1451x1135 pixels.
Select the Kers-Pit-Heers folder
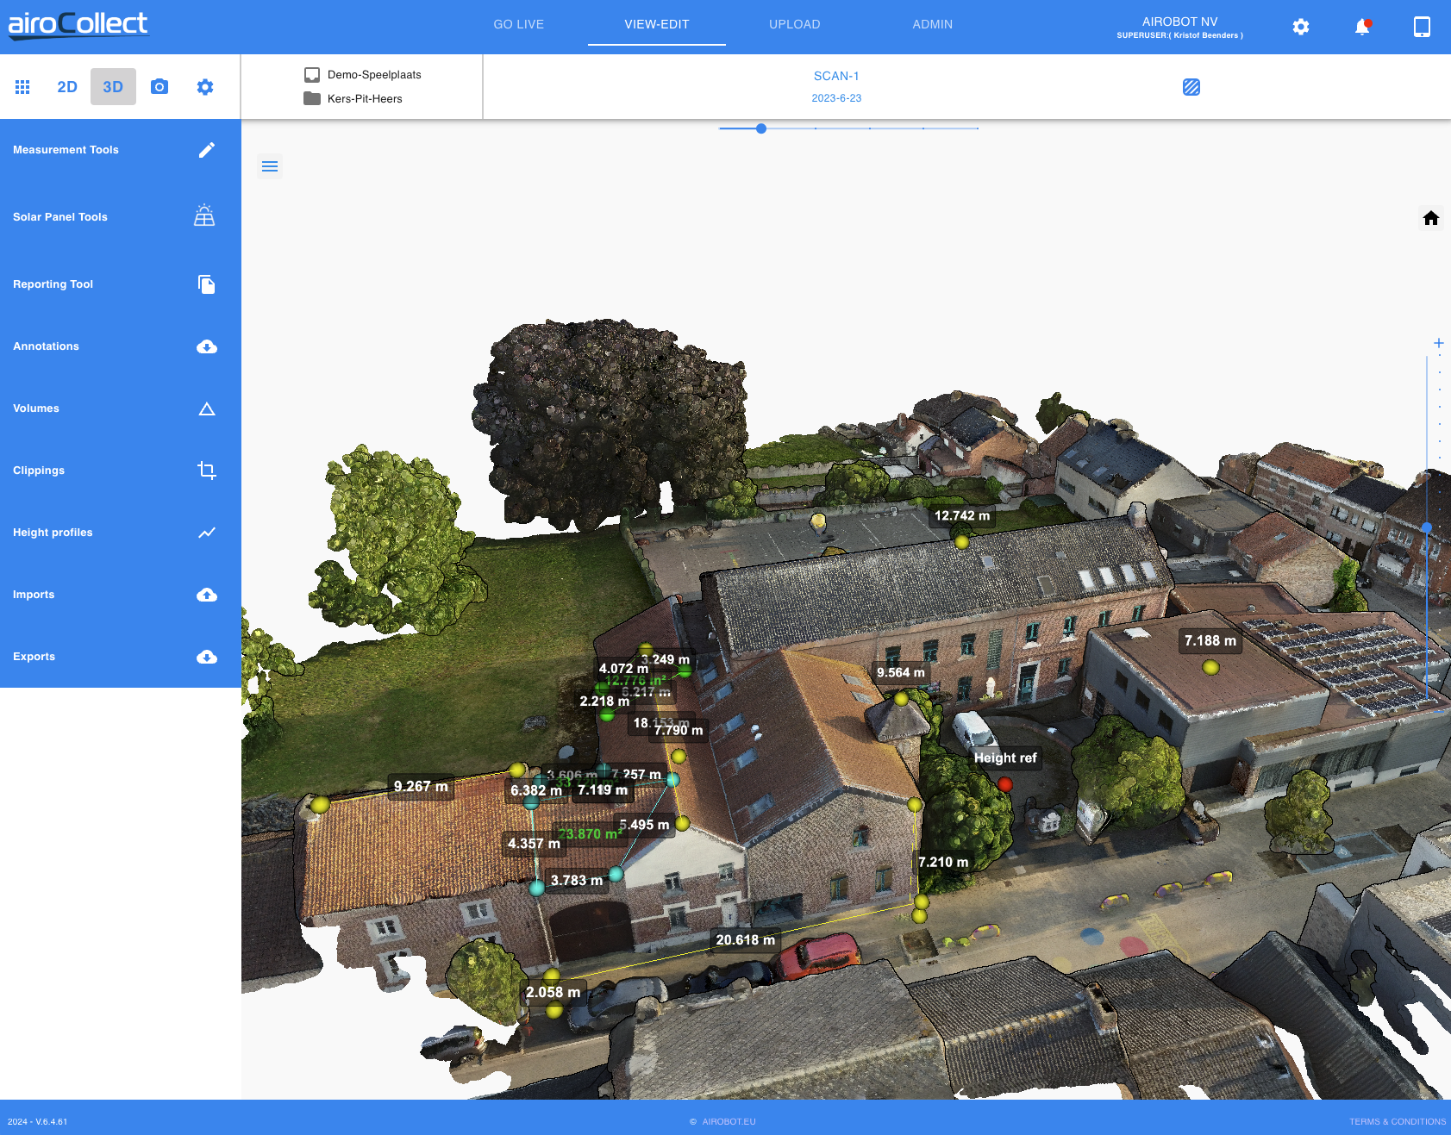click(364, 99)
